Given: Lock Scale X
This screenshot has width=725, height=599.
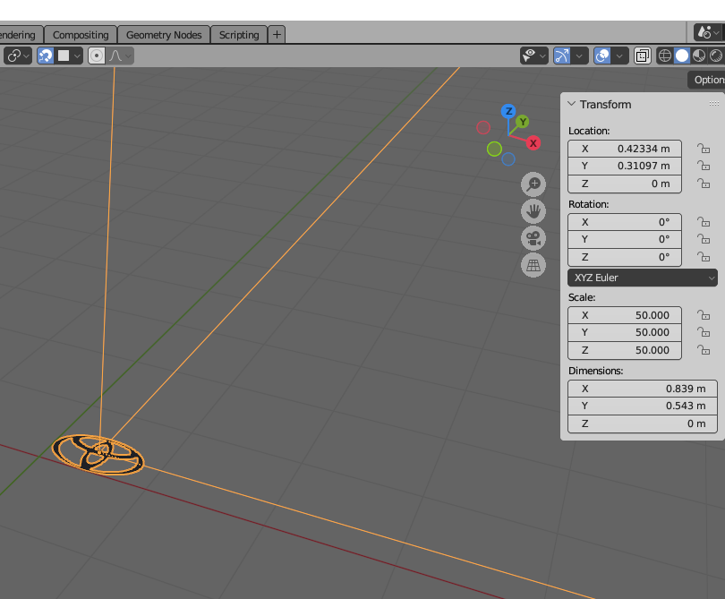Looking at the screenshot, I should [704, 315].
